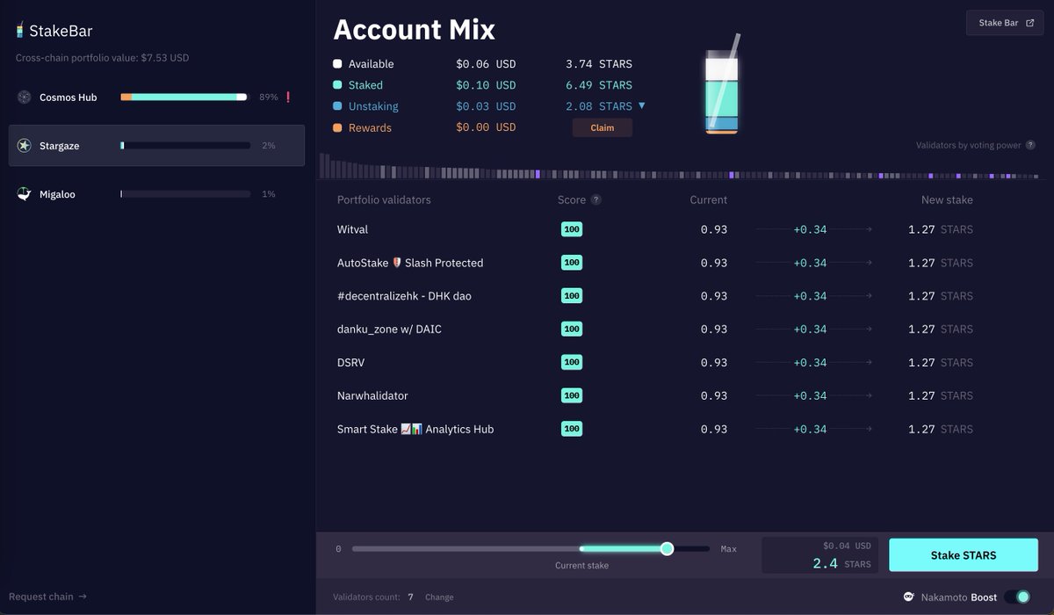Image resolution: width=1054 pixels, height=615 pixels.
Task: Open the Request chain link
Action: (47, 597)
